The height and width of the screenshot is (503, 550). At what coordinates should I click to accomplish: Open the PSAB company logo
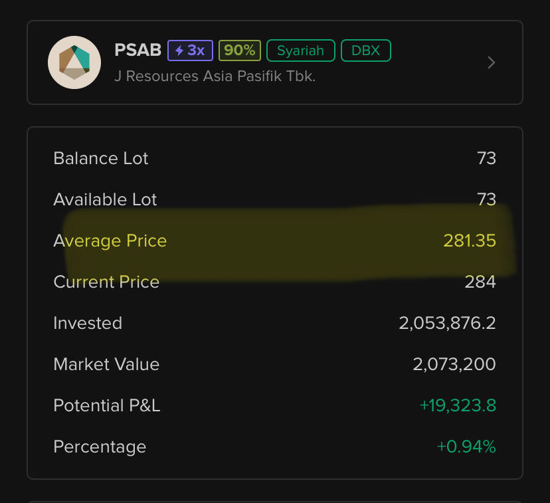click(x=74, y=62)
